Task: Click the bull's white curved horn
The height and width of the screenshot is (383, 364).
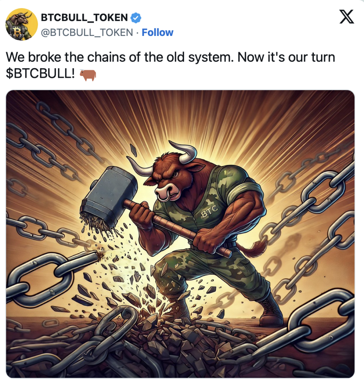Action: pyautogui.click(x=184, y=151)
